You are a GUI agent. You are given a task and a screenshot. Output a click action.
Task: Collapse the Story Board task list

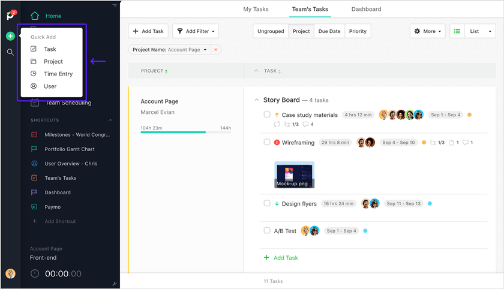(257, 100)
